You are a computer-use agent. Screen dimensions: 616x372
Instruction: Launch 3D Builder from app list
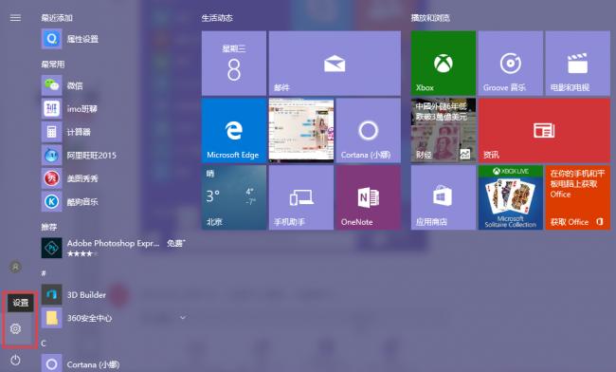[x=114, y=294]
